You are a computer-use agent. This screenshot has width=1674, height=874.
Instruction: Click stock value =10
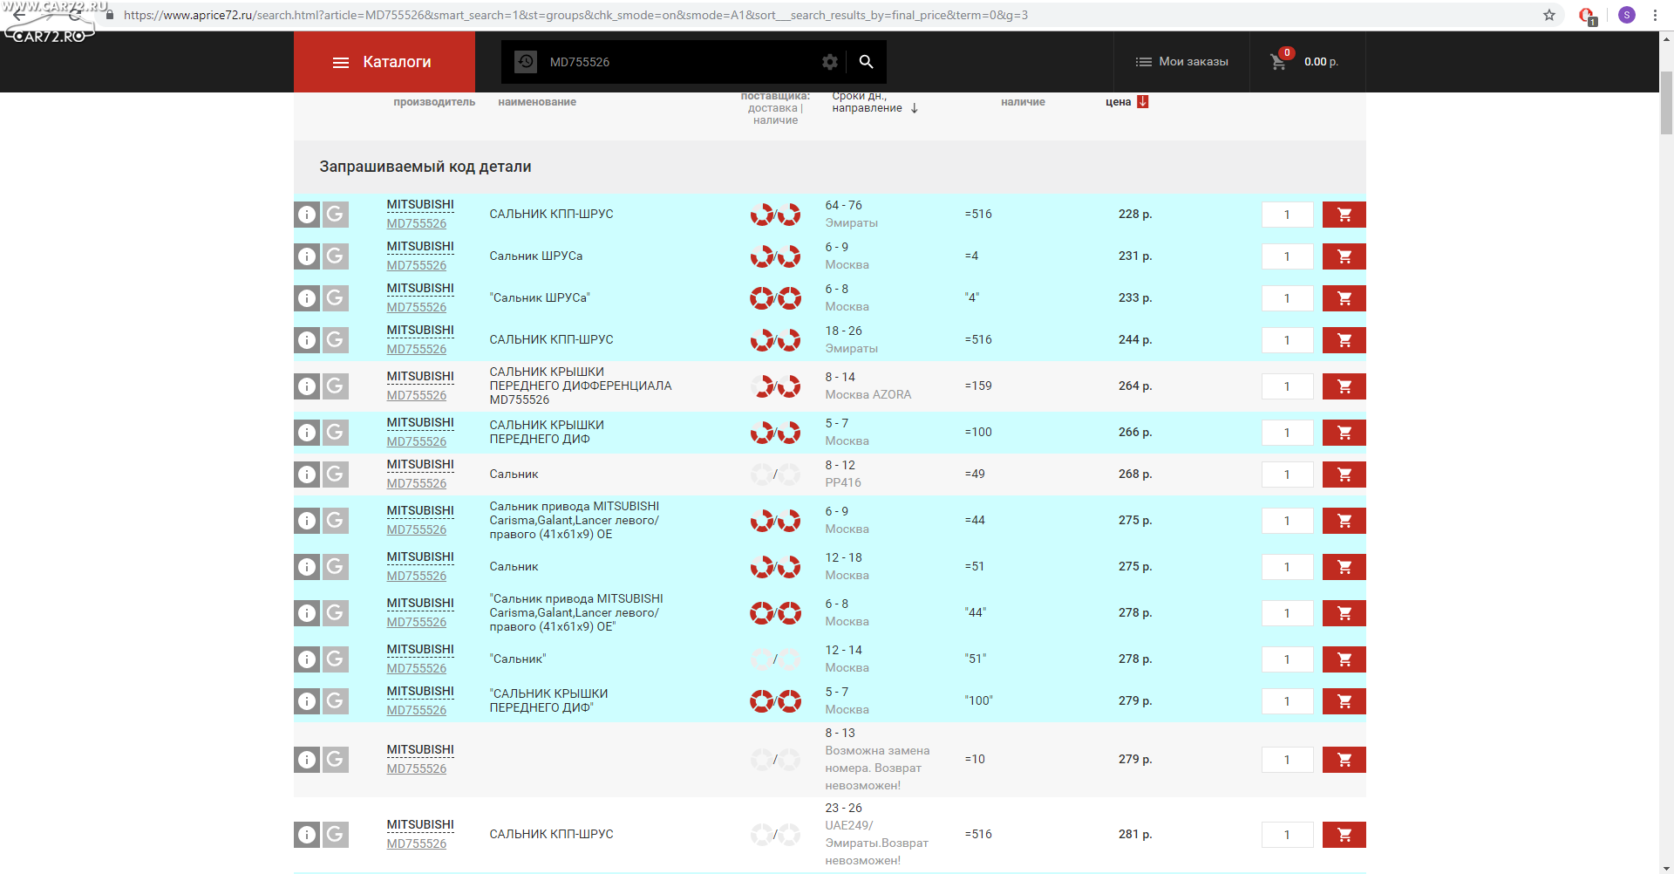[x=975, y=760]
